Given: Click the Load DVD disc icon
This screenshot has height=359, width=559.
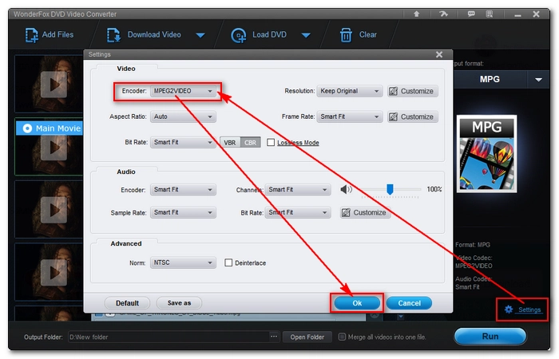Looking at the screenshot, I should click(x=239, y=35).
